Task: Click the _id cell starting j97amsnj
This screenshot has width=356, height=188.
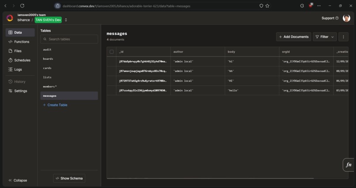Action: point(143,71)
